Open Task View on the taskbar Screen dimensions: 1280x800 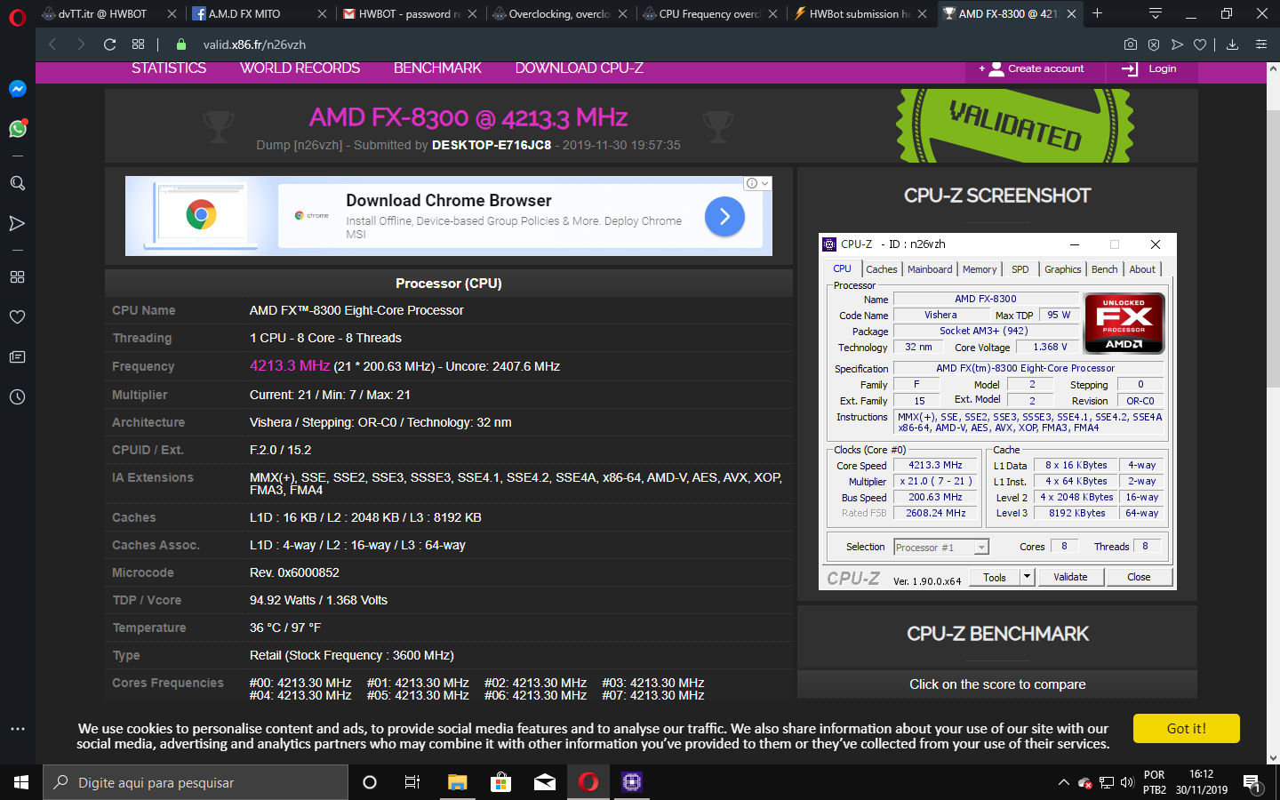(412, 782)
